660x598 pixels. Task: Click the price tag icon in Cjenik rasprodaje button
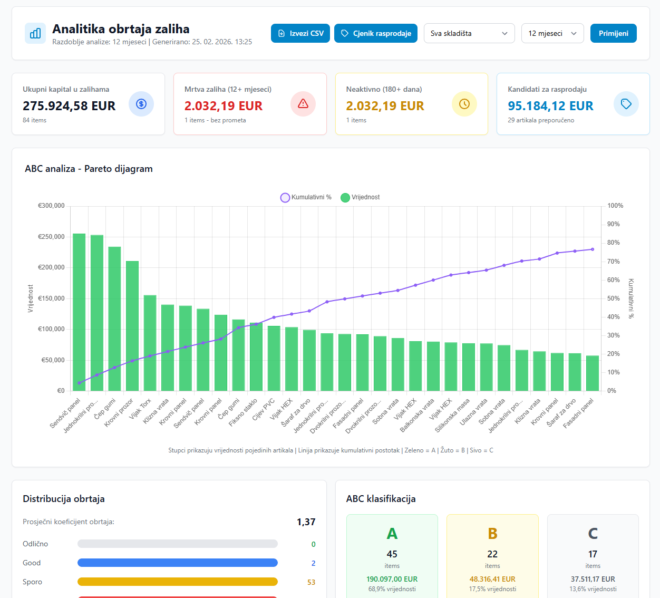(x=345, y=33)
